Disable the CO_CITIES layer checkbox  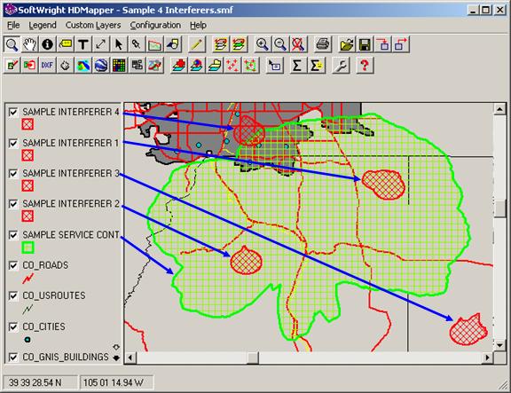point(13,326)
